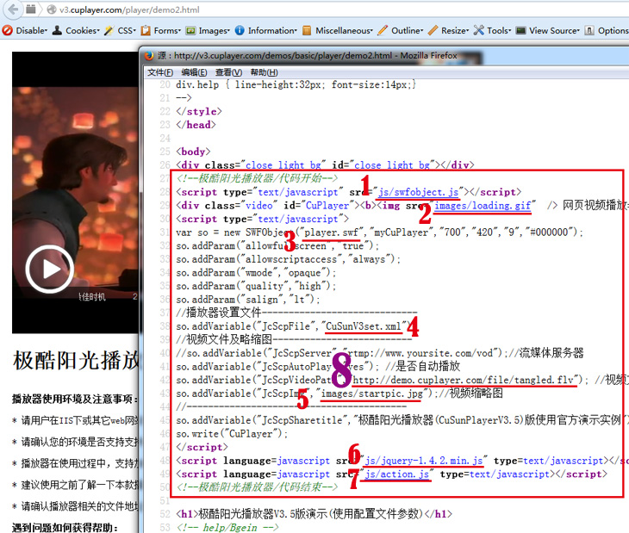Image resolution: width=629 pixels, height=533 pixels.
Task: Click the 极酷阳光播放 page heading
Action: [76, 360]
